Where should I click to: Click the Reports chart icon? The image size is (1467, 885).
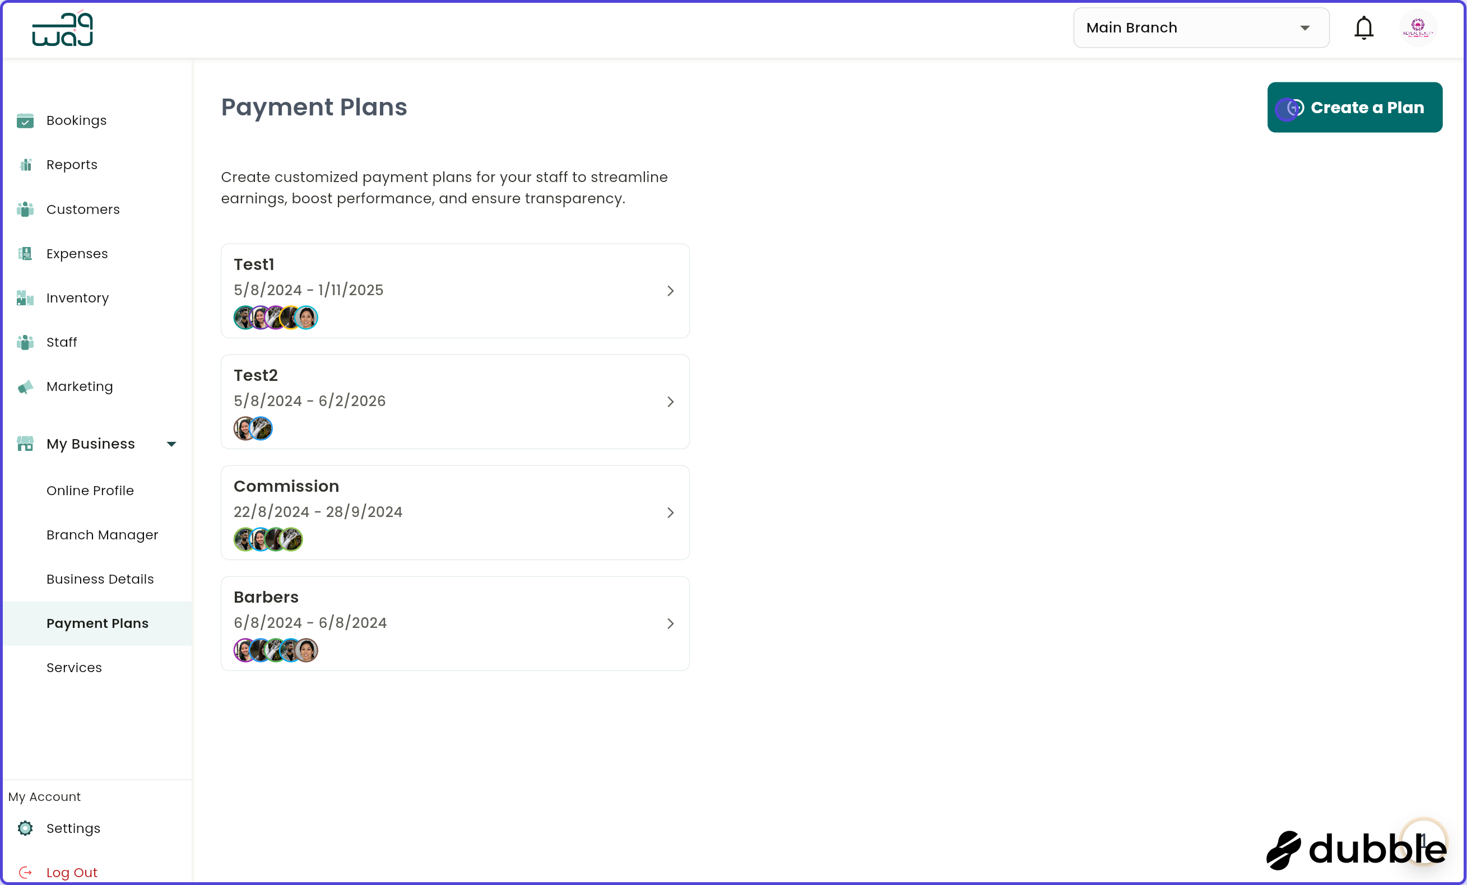[25, 164]
